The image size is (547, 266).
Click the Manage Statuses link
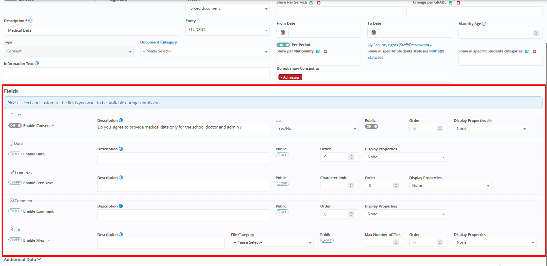[x=437, y=51]
